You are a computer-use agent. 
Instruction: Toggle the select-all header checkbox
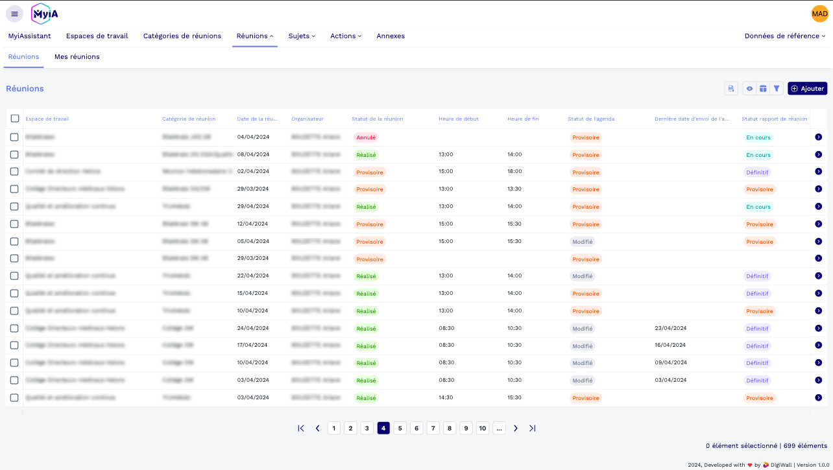click(x=15, y=119)
